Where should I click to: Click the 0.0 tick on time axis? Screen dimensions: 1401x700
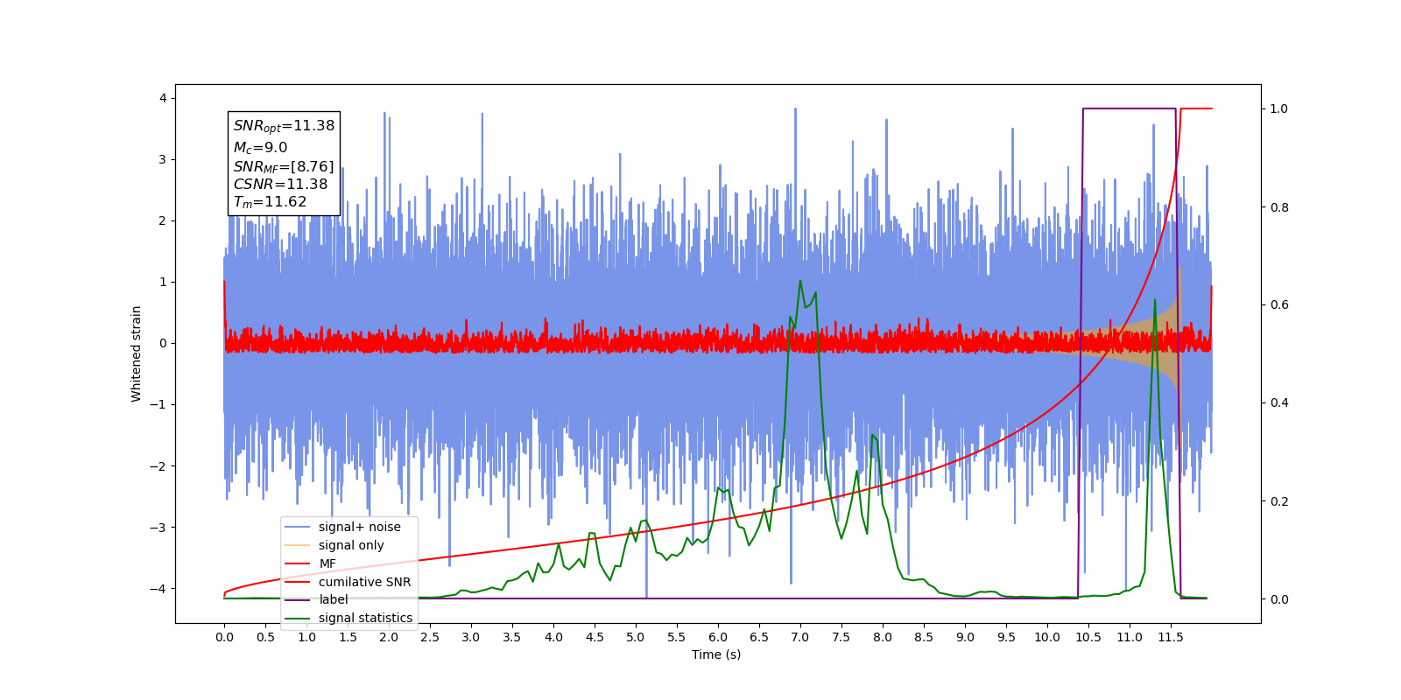224,637
